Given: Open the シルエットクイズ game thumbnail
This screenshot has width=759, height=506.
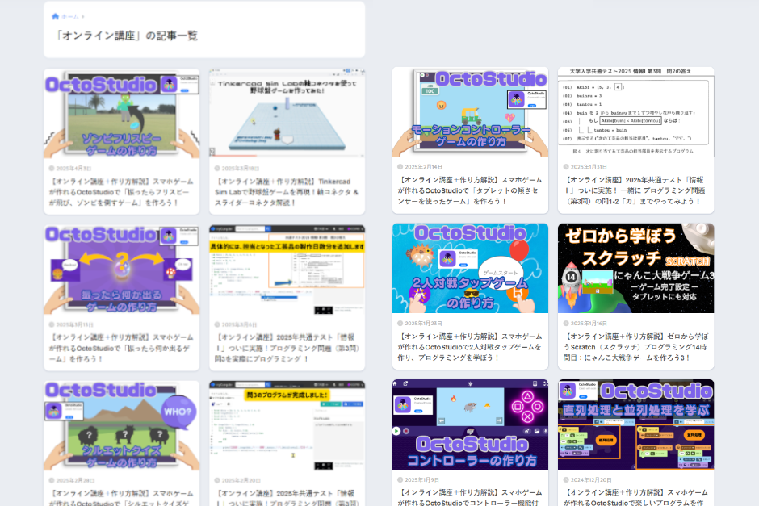Looking at the screenshot, I should [121, 425].
